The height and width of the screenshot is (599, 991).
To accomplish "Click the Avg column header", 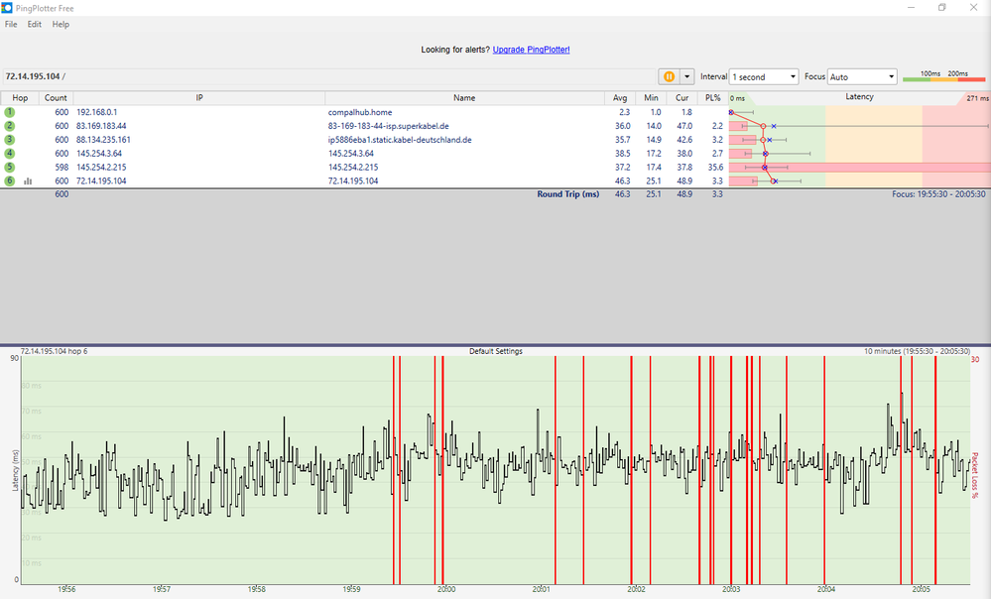I will [x=620, y=98].
